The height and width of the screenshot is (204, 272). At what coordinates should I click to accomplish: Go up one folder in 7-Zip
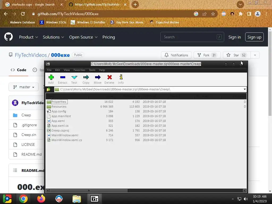[49, 89]
